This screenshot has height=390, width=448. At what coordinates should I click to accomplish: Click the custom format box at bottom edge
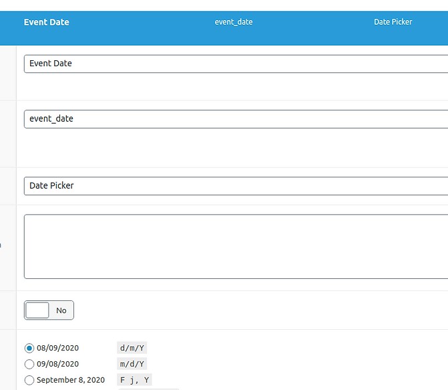click(x=148, y=389)
